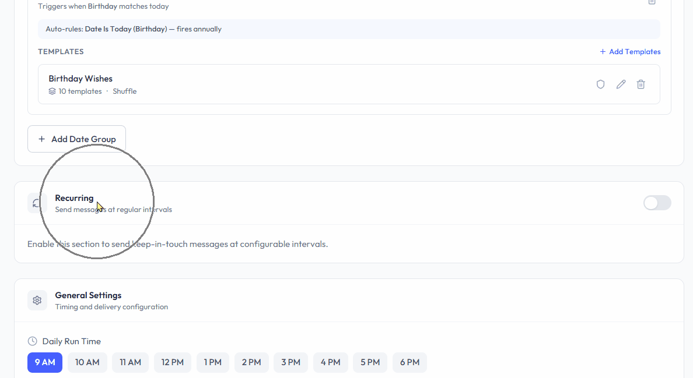Click the Daily Run Time clock icon
693x378 pixels.
33,341
